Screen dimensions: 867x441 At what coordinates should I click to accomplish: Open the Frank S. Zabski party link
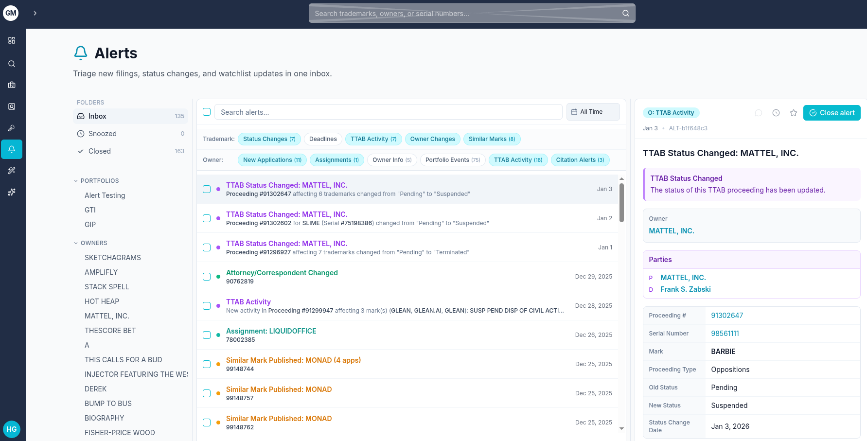coord(686,289)
